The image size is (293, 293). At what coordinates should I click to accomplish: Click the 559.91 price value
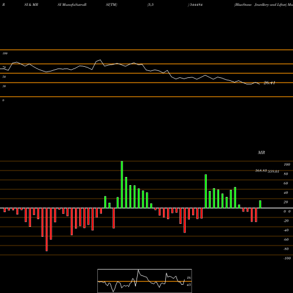(x=273, y=172)
